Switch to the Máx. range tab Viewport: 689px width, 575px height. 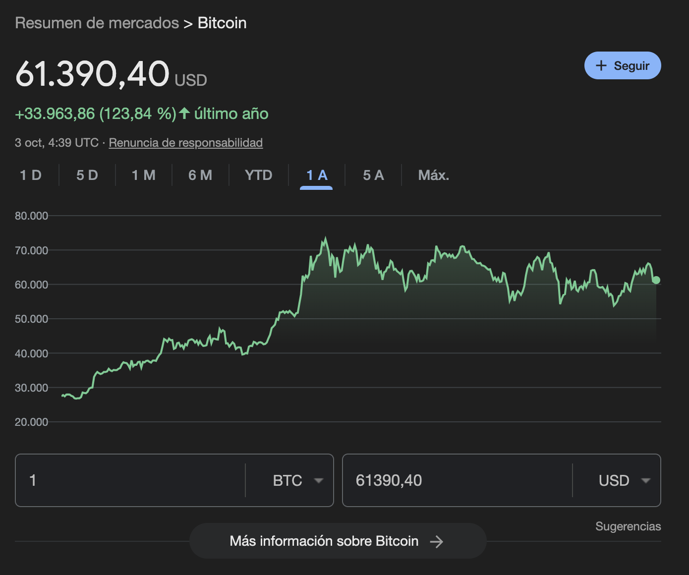(434, 175)
